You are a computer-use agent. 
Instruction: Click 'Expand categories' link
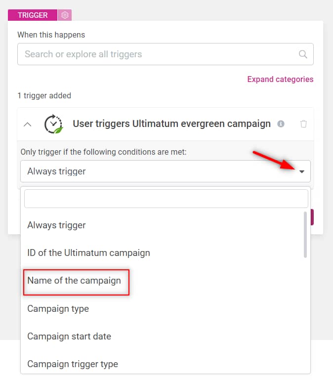point(280,79)
